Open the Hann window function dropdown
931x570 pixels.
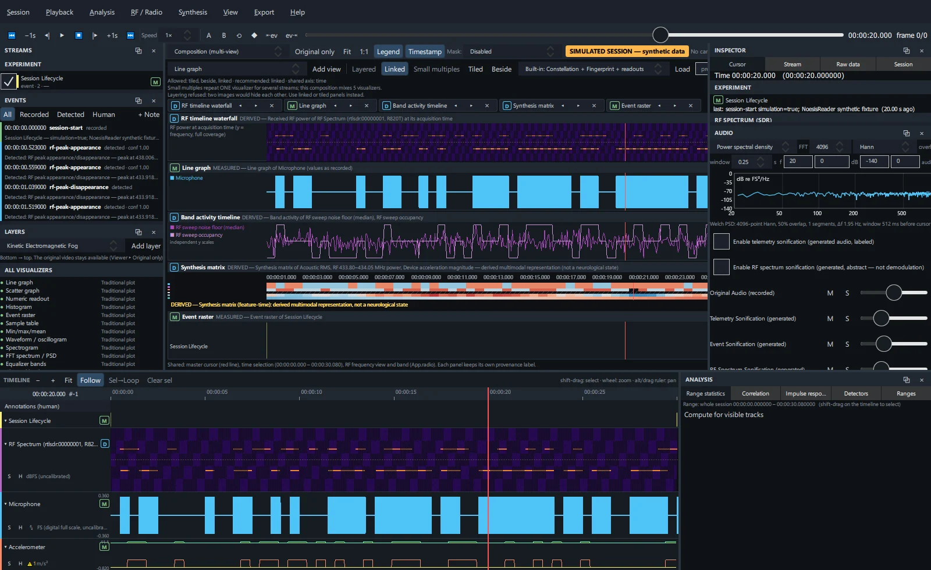pyautogui.click(x=884, y=147)
